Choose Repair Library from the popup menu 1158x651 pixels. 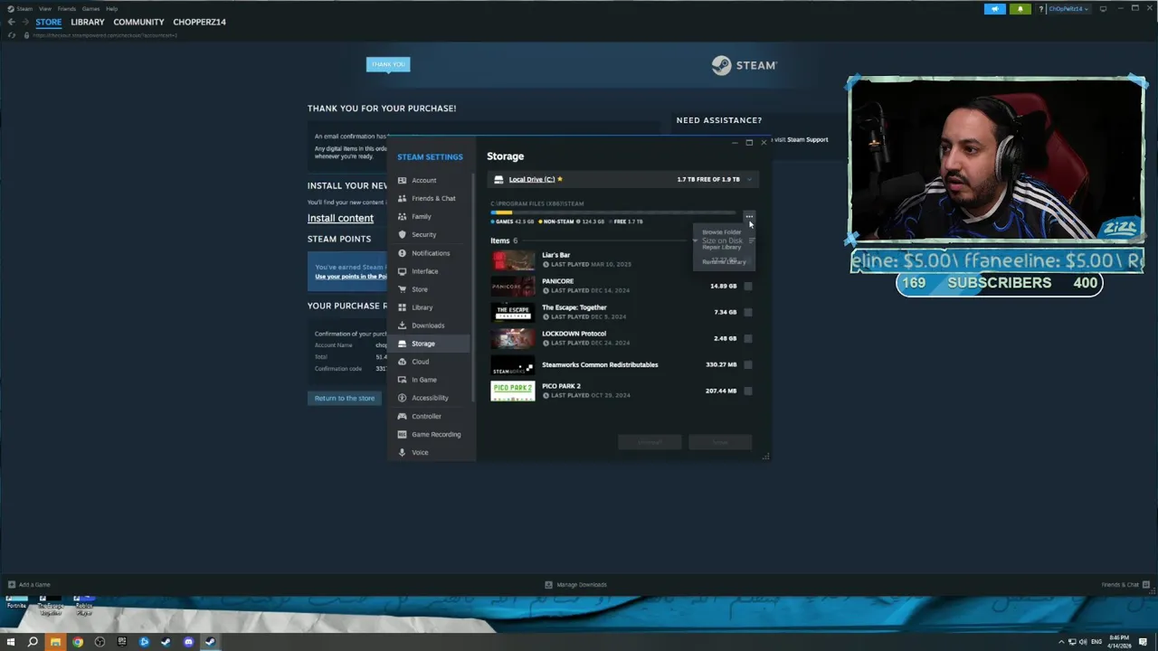(721, 247)
